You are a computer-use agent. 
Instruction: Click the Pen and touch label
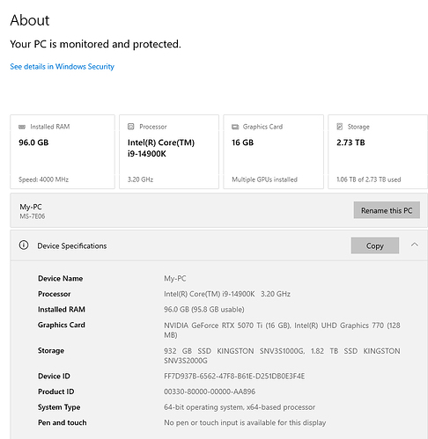63,422
